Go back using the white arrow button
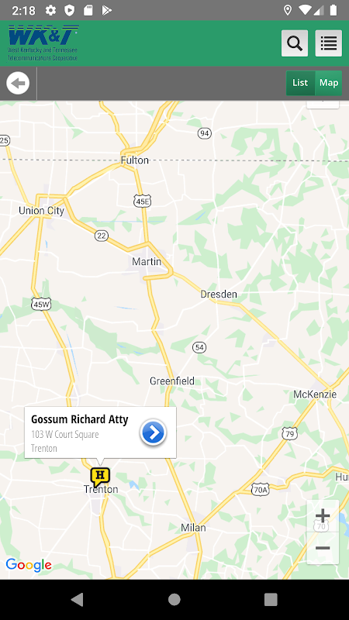Viewport: 349px width, 620px height. click(x=18, y=83)
